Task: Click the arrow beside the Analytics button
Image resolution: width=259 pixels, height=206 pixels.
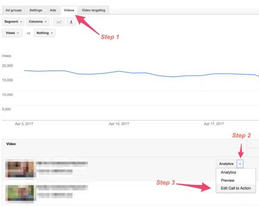Action: point(240,164)
